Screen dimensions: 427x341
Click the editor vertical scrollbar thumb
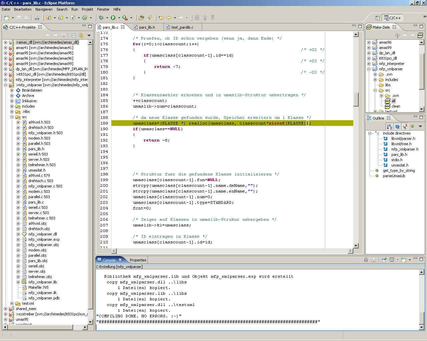[356, 99]
